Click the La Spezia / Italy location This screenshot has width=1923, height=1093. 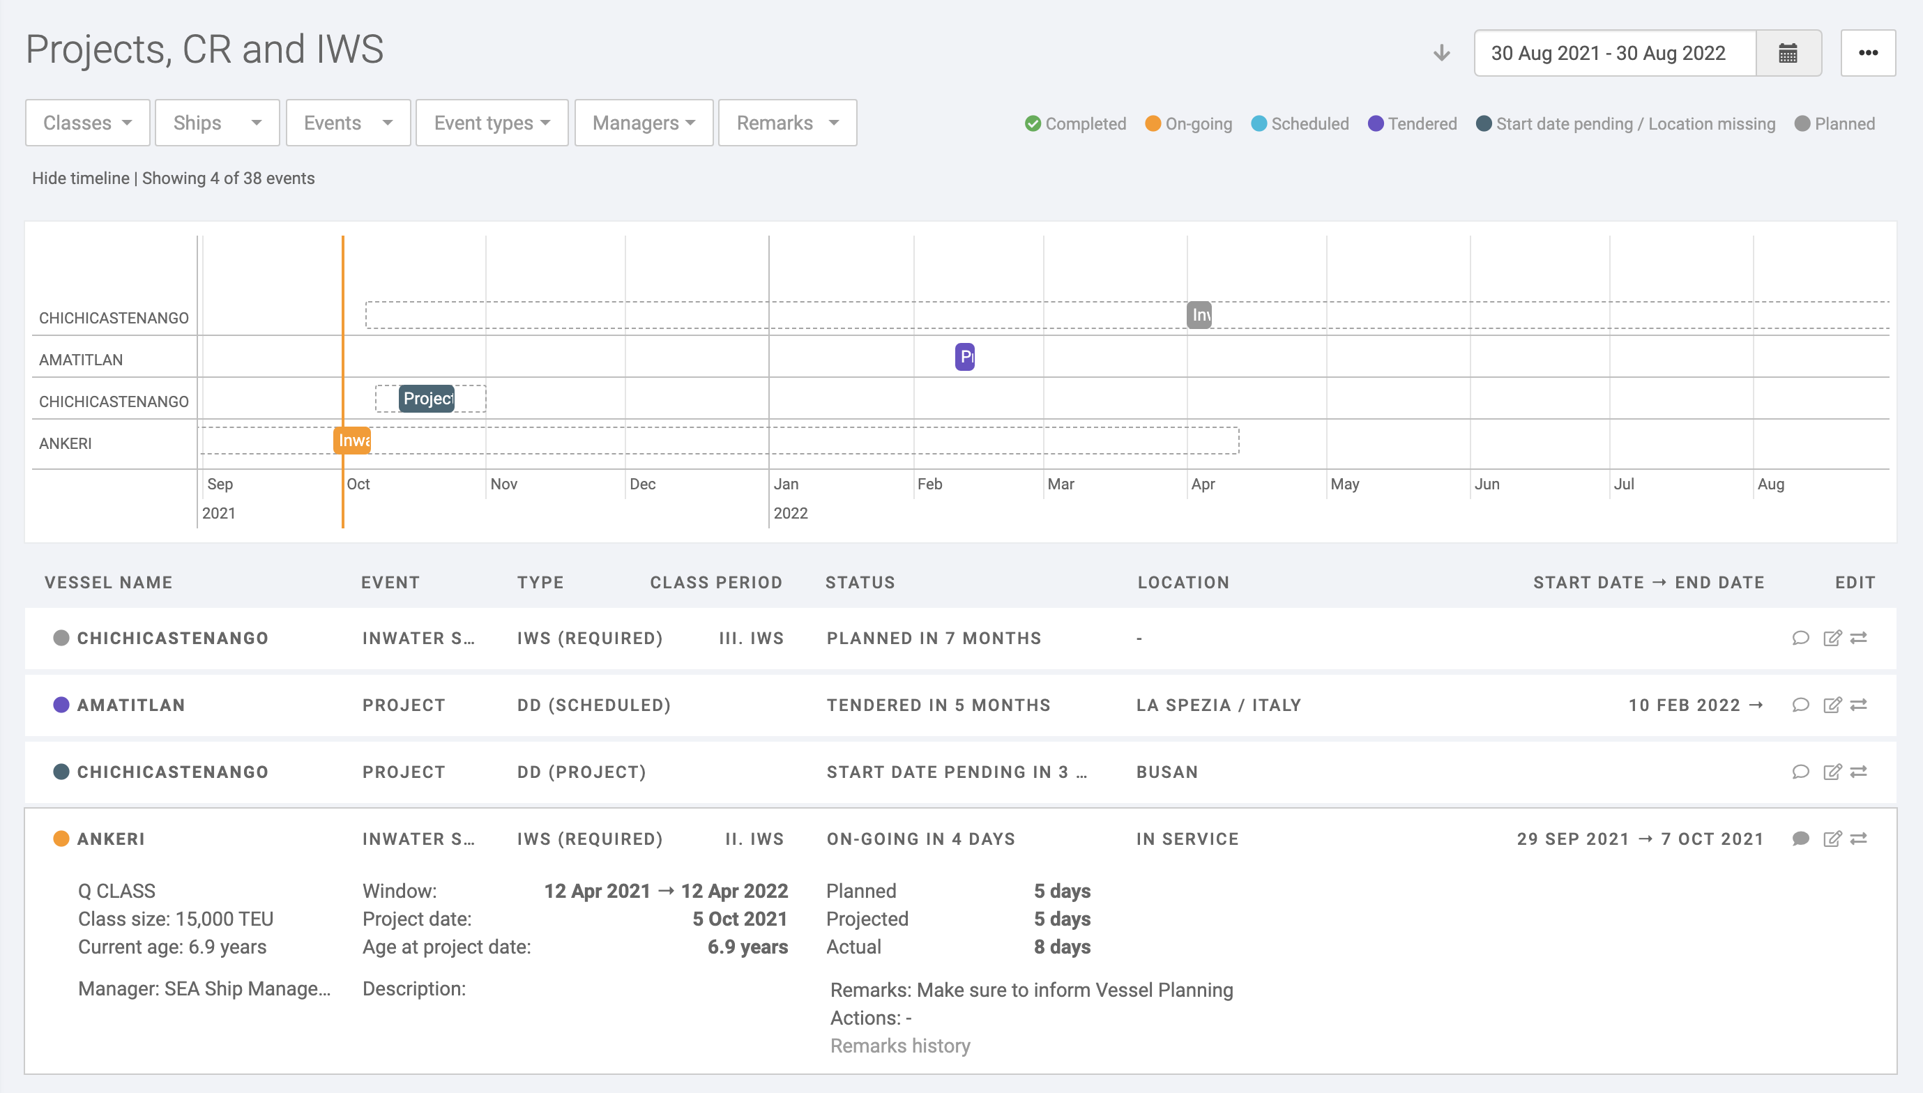coord(1218,705)
